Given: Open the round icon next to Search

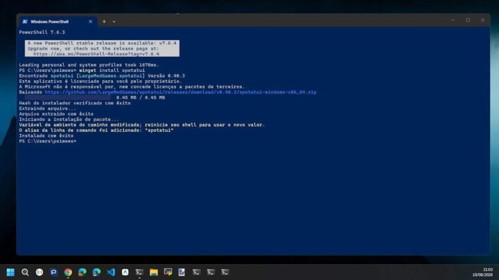Looking at the screenshot, I should click(39, 272).
